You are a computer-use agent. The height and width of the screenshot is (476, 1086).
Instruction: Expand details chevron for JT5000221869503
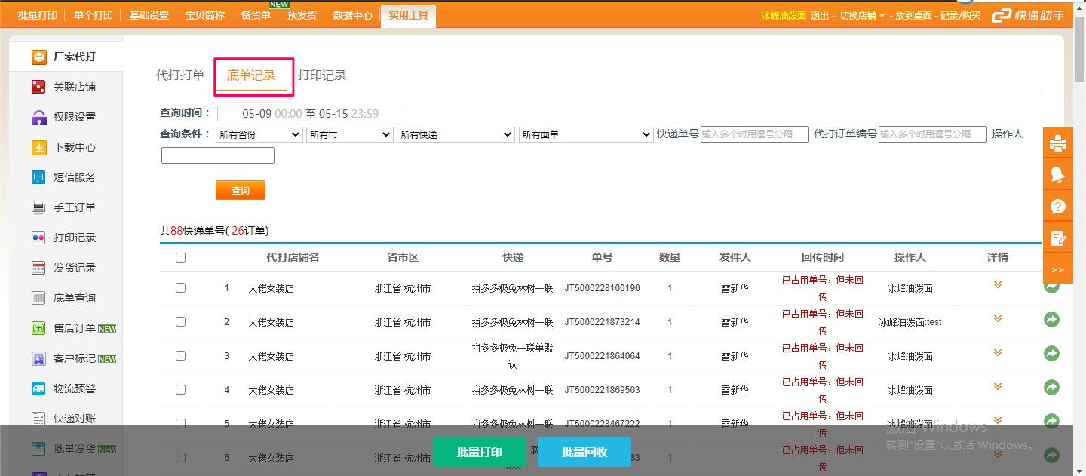point(997,386)
